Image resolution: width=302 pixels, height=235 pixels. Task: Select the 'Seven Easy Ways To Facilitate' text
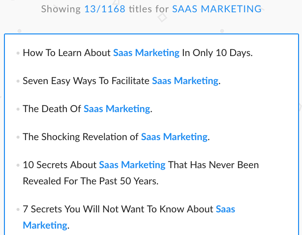coord(86,81)
